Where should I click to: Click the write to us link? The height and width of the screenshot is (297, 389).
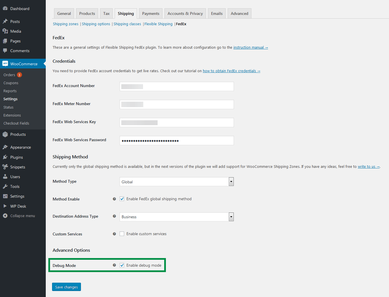(368, 166)
